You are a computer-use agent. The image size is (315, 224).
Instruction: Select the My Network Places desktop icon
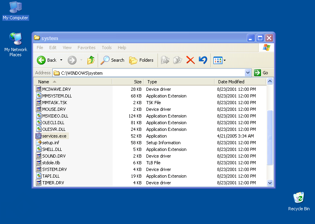pyautogui.click(x=16, y=39)
